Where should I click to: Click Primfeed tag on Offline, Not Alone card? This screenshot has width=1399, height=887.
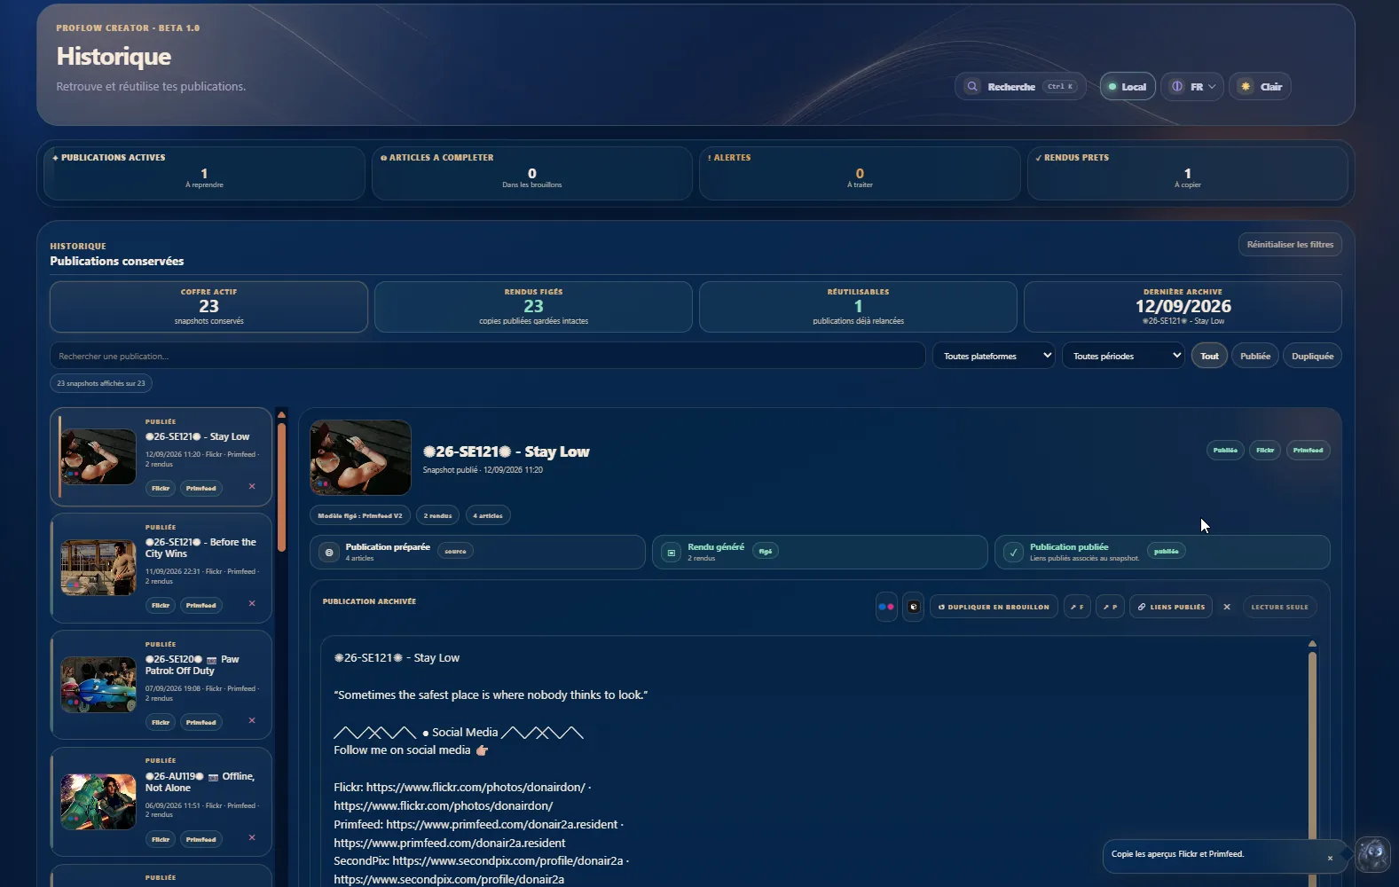pyautogui.click(x=201, y=839)
